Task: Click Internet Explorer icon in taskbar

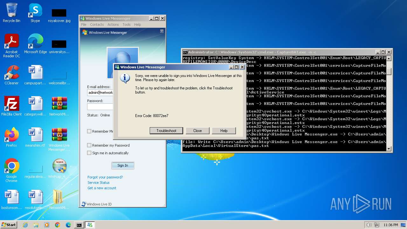Action: [25, 225]
